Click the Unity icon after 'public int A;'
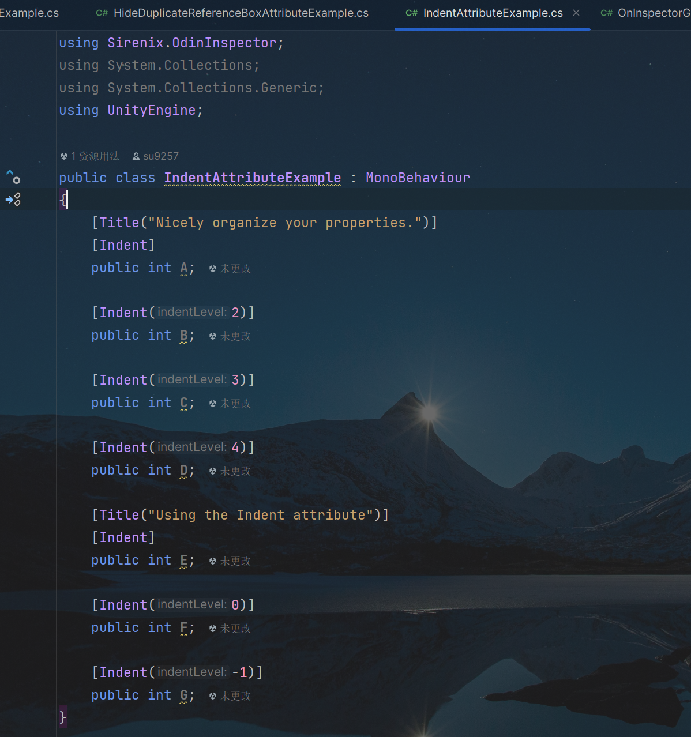This screenshot has height=737, width=691. [213, 268]
